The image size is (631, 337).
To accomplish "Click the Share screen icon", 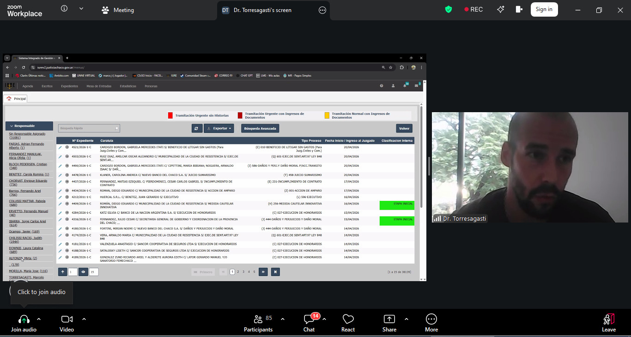I will coord(389,323).
